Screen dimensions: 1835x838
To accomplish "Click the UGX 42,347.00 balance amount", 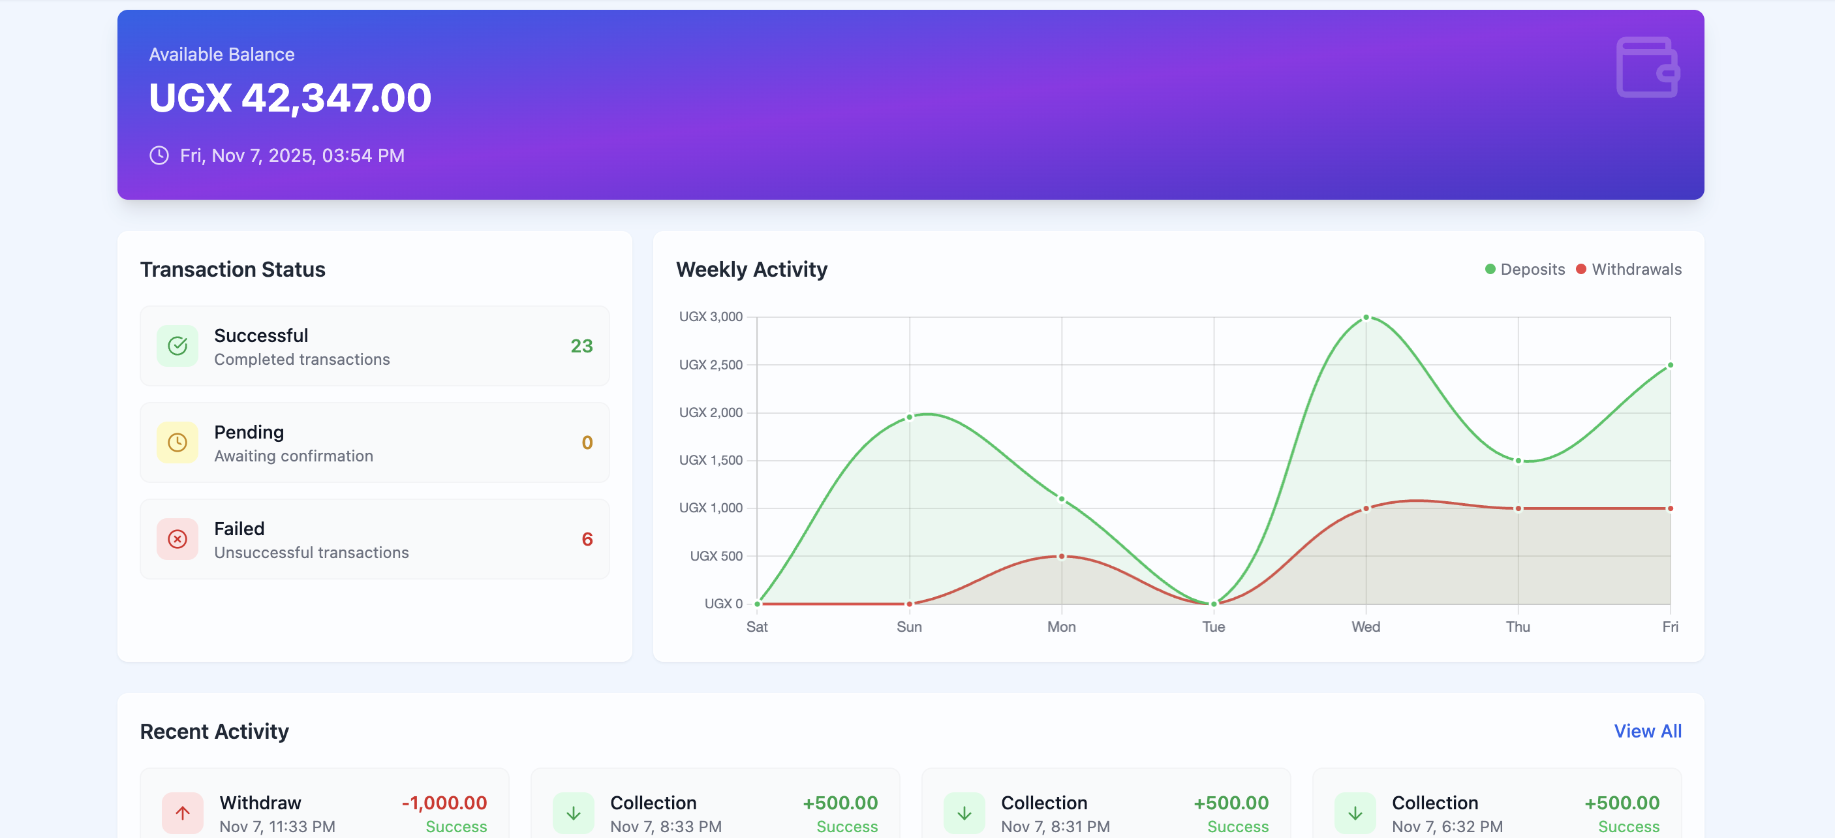I will pyautogui.click(x=290, y=98).
